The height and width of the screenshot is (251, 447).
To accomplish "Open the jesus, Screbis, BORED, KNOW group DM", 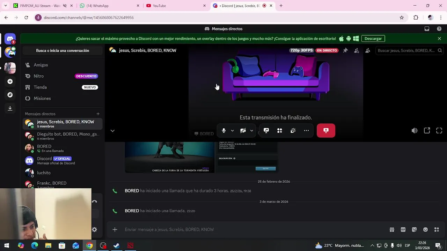I will coord(63,124).
